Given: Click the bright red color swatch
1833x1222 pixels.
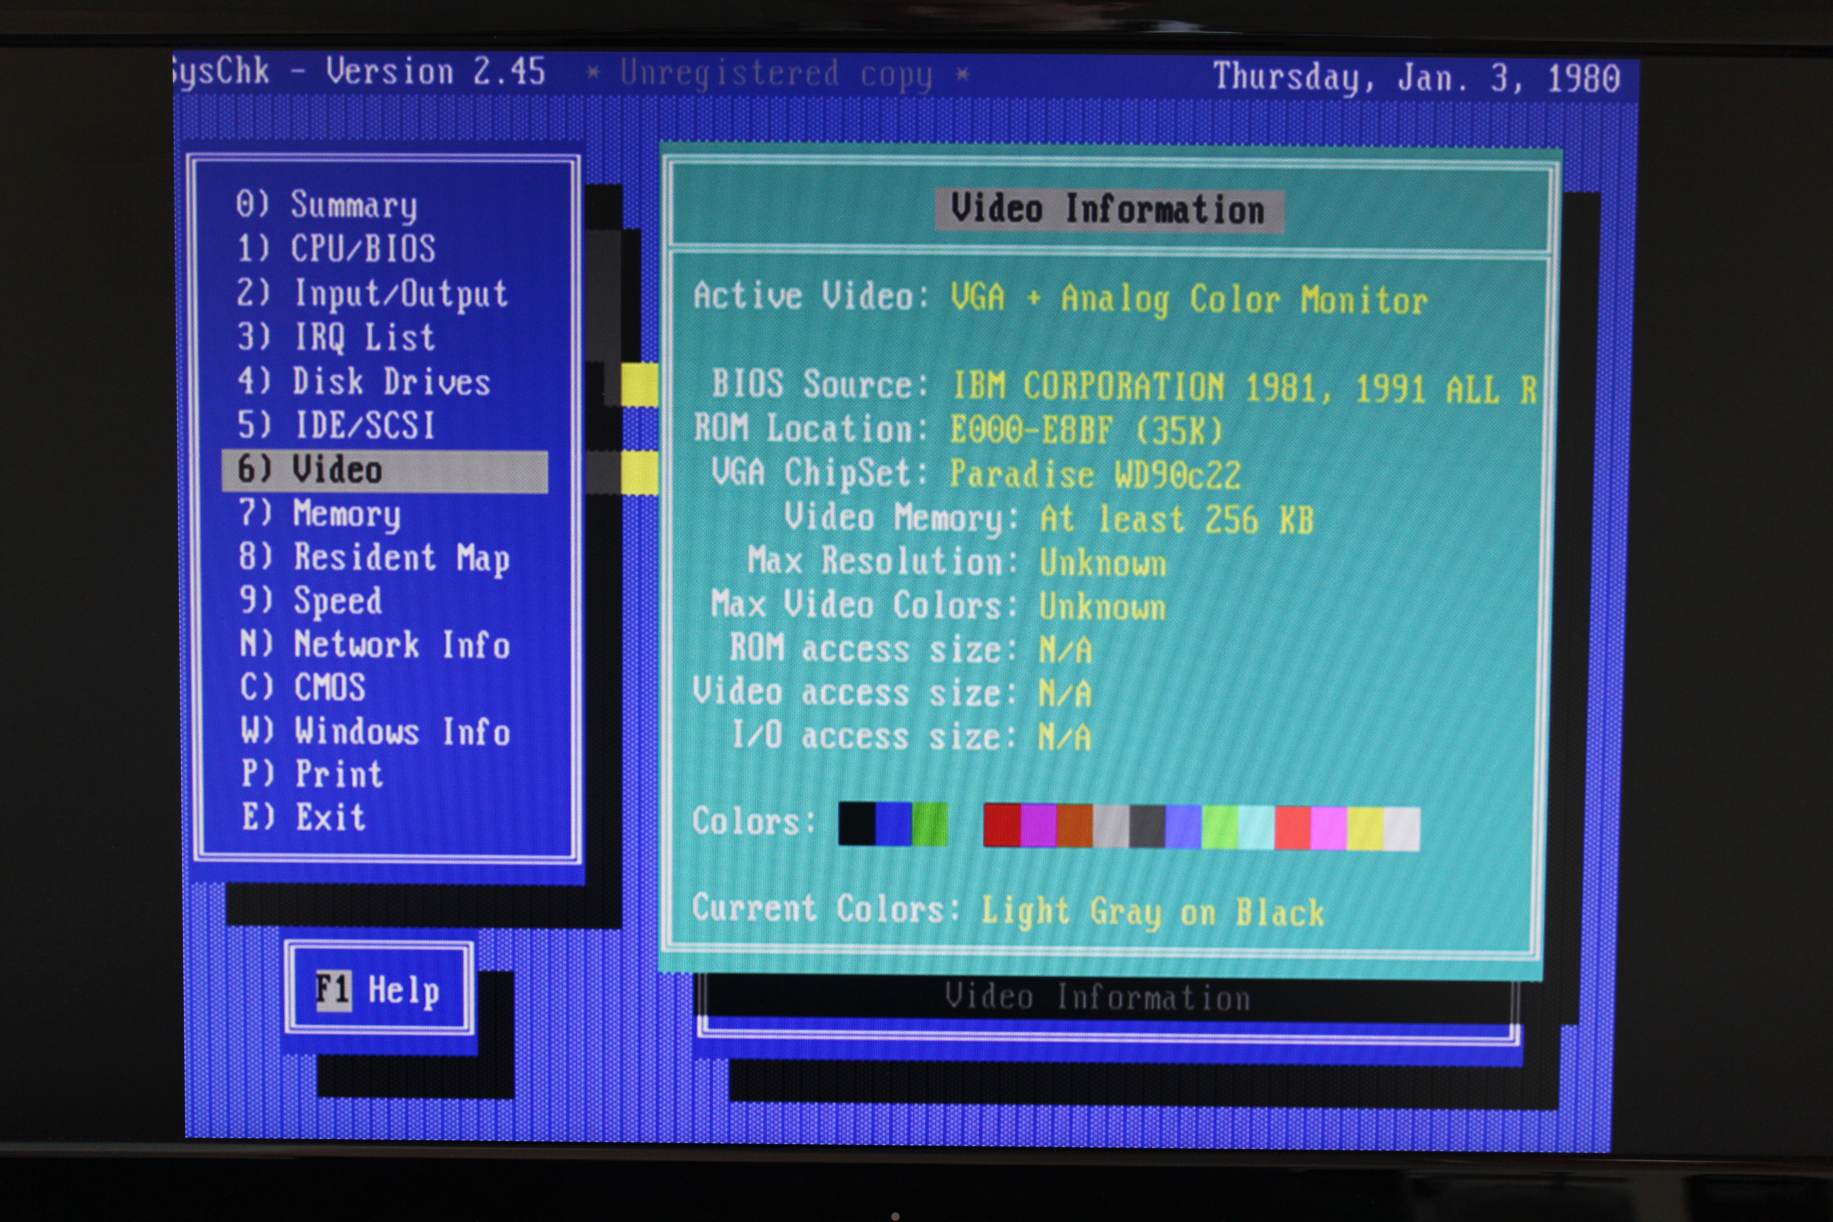Looking at the screenshot, I should tap(1293, 827).
